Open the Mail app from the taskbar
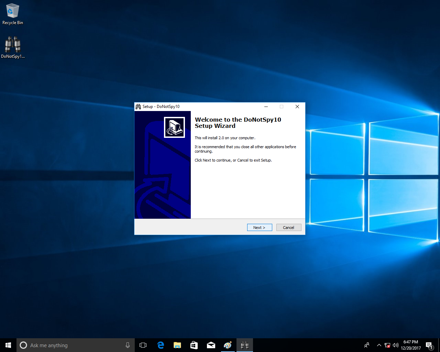 click(x=211, y=345)
